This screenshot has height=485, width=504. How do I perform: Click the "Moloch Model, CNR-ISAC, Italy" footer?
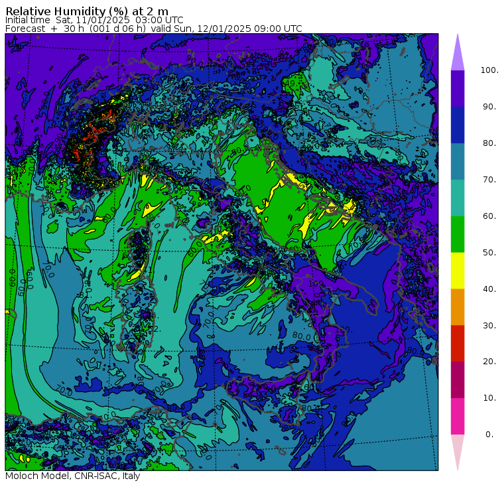(x=73, y=476)
